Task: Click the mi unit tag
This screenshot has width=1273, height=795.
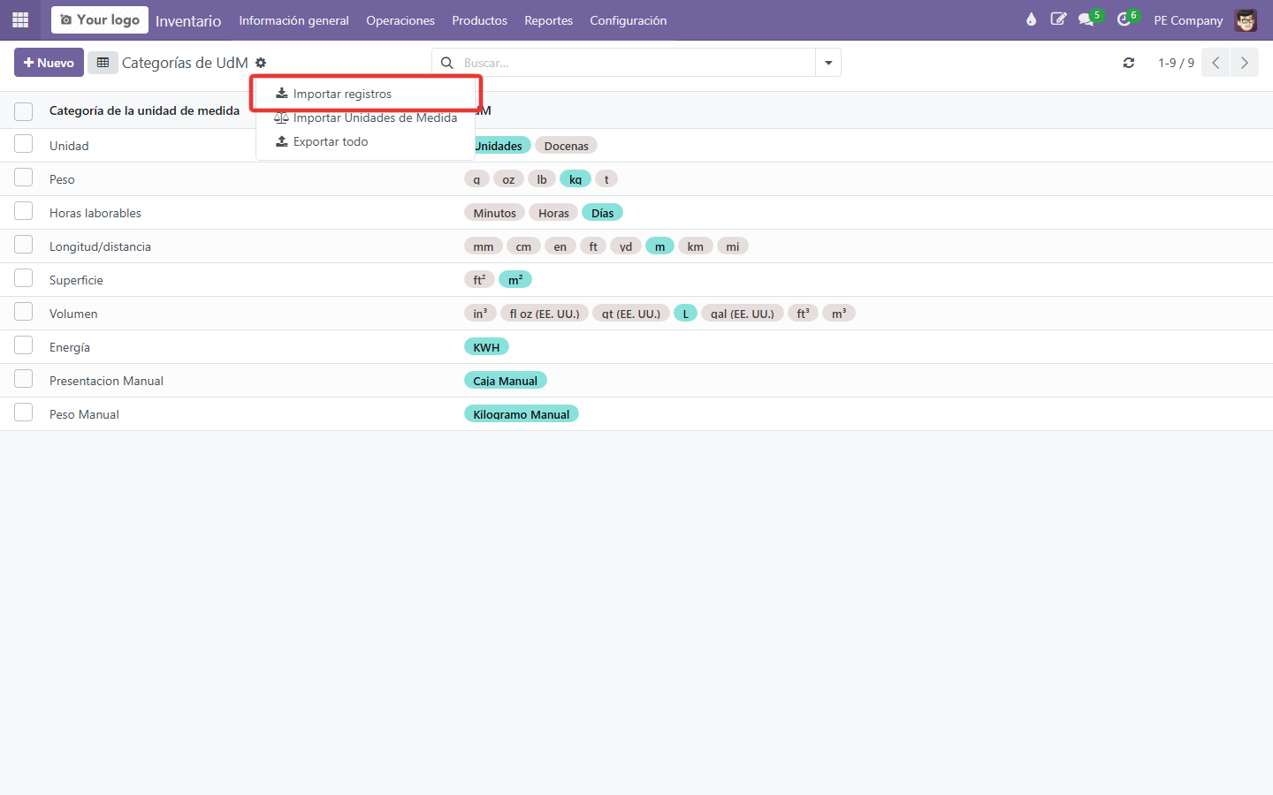Action: pos(733,246)
